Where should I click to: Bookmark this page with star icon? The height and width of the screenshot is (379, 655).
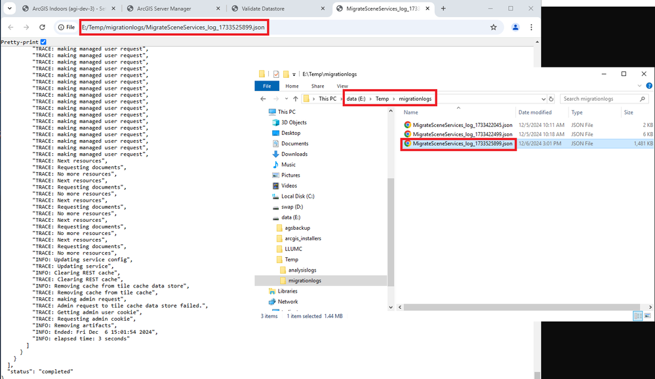[x=493, y=27]
